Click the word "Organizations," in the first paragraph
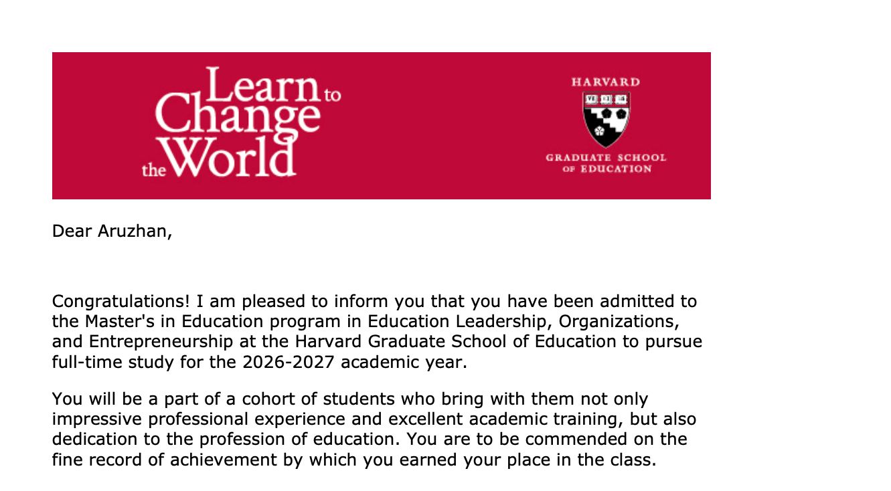The image size is (891, 491). (x=619, y=321)
